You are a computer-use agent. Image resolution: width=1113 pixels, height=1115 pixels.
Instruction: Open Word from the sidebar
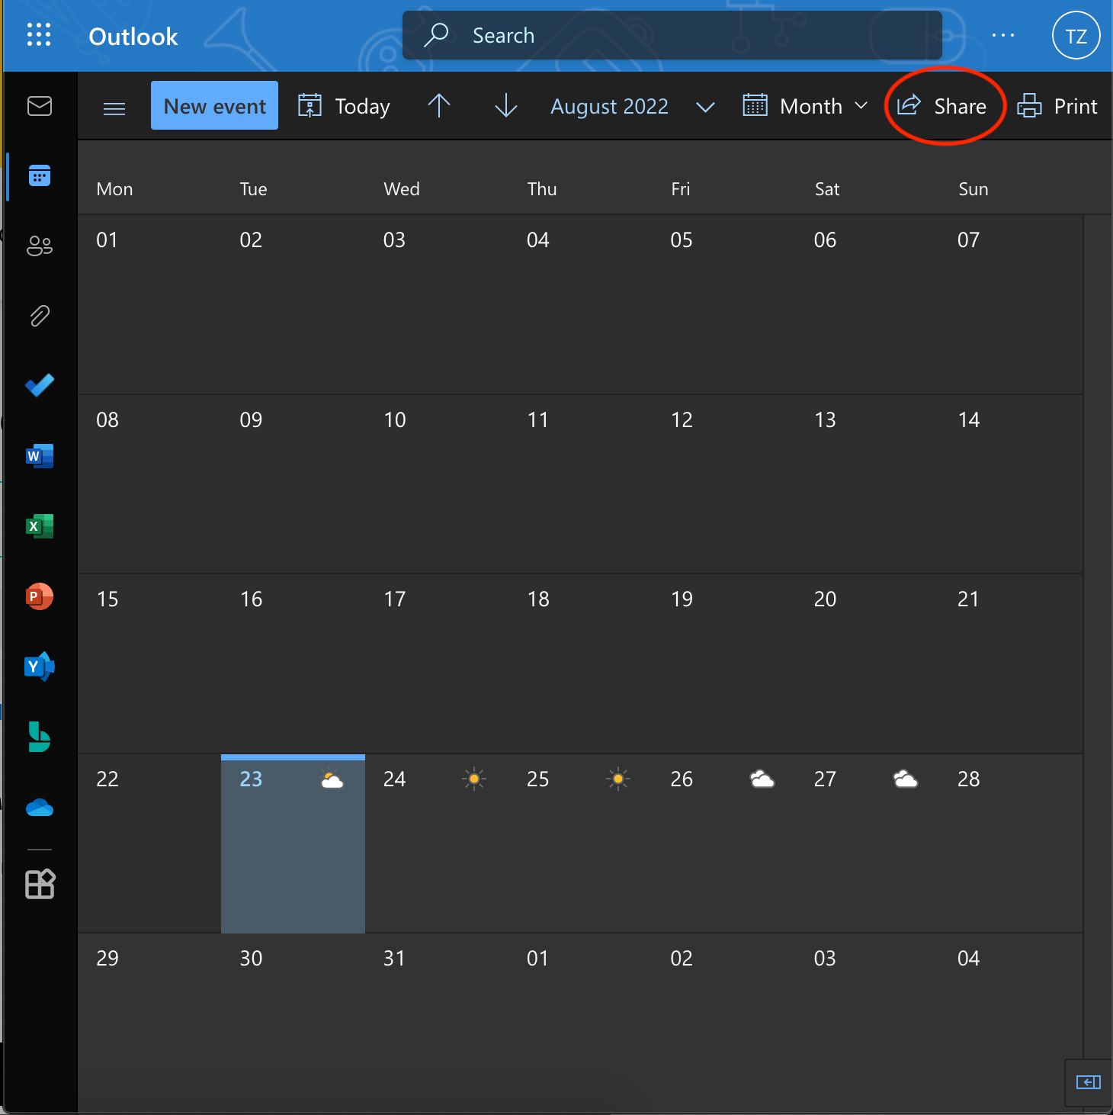click(40, 456)
